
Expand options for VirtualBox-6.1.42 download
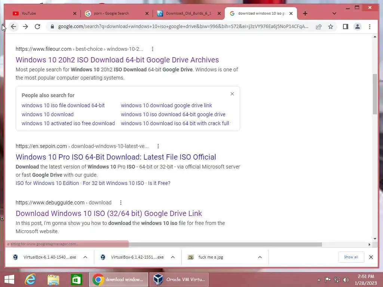click(x=173, y=257)
